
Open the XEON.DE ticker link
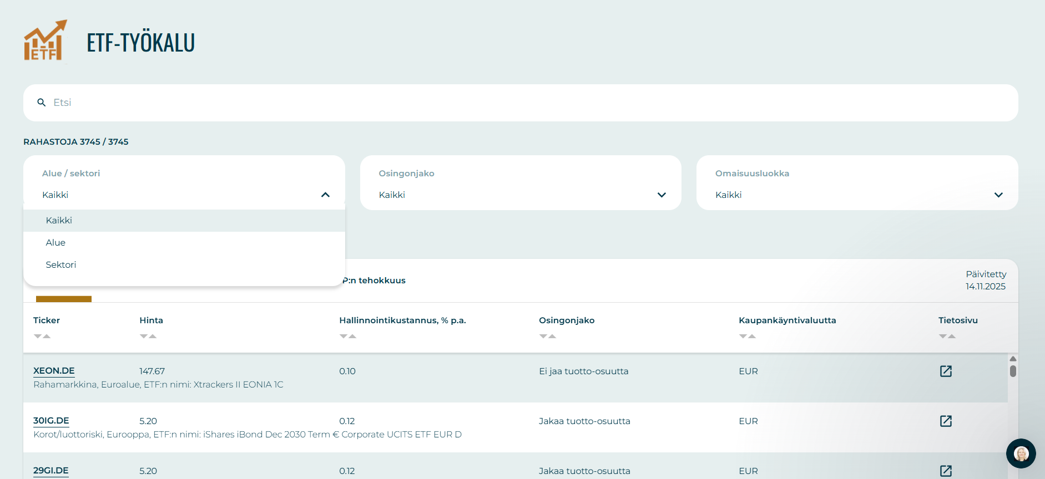(54, 371)
